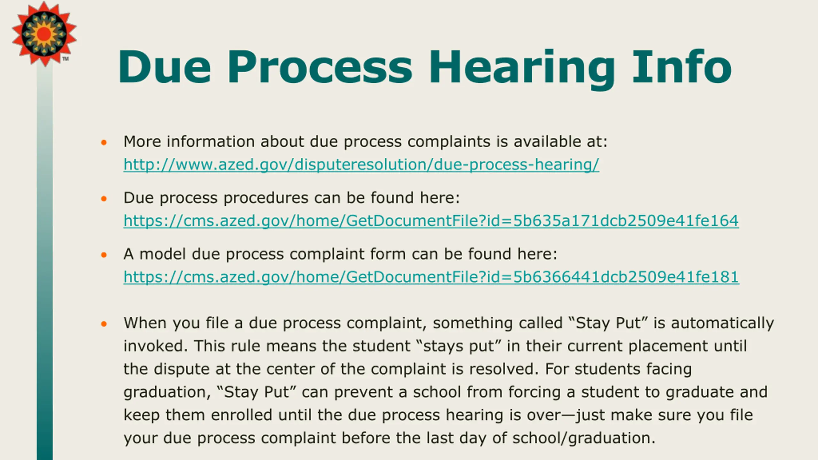
Task: Open the procedures document link ending in 41fe164
Action: click(x=431, y=221)
